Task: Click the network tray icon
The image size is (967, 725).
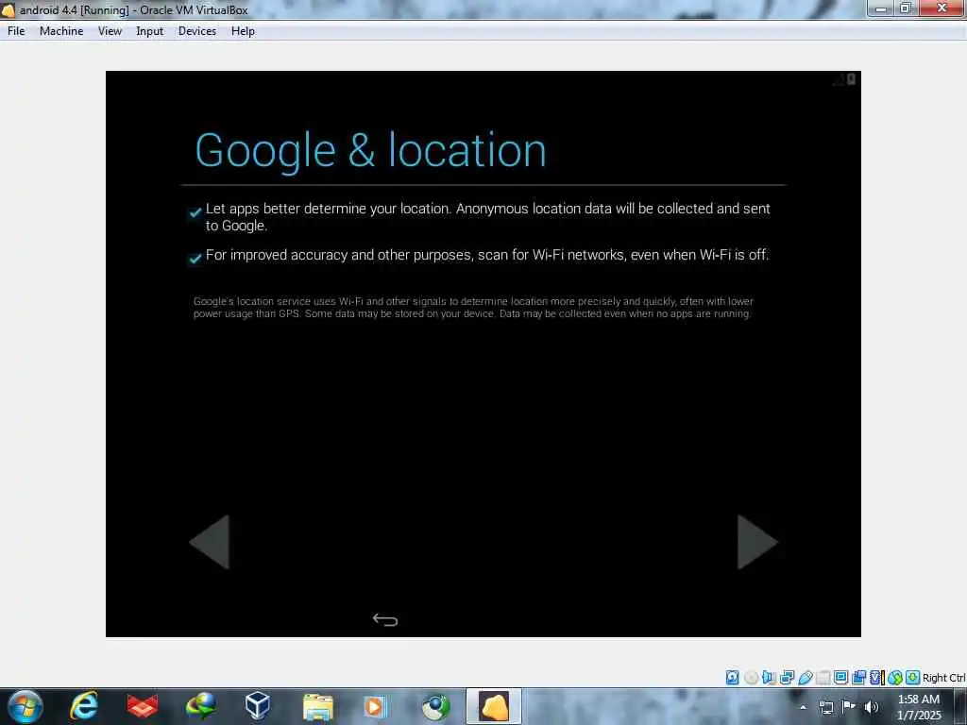Action: pyautogui.click(x=825, y=707)
